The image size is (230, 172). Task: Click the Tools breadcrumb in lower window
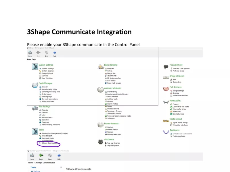(30, 163)
